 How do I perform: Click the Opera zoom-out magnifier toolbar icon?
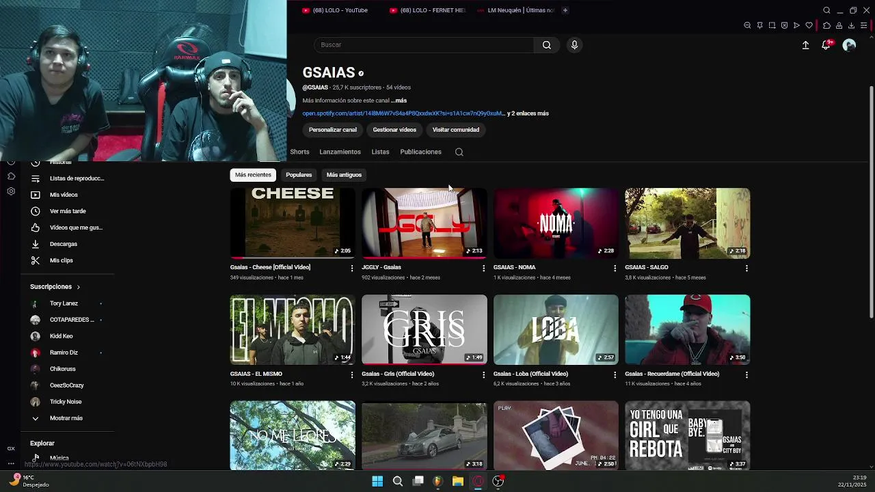pos(747,25)
